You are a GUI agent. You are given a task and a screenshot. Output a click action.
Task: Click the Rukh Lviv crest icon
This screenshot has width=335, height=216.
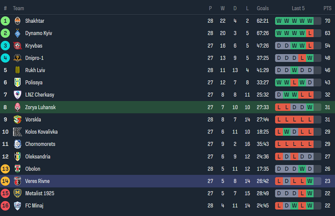coord(18,70)
